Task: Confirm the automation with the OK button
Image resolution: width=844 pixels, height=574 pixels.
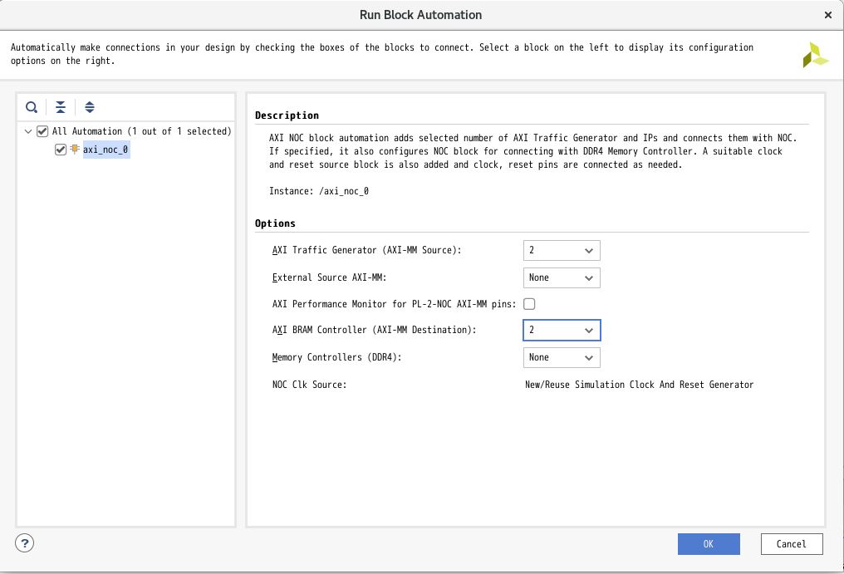Action: click(709, 544)
